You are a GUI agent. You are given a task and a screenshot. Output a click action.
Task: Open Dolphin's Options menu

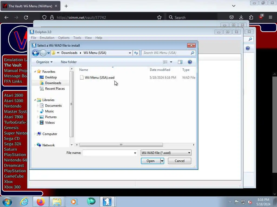coord(64,38)
